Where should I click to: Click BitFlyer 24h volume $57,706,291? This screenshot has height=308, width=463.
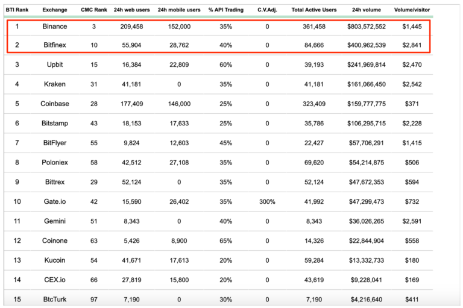click(367, 143)
